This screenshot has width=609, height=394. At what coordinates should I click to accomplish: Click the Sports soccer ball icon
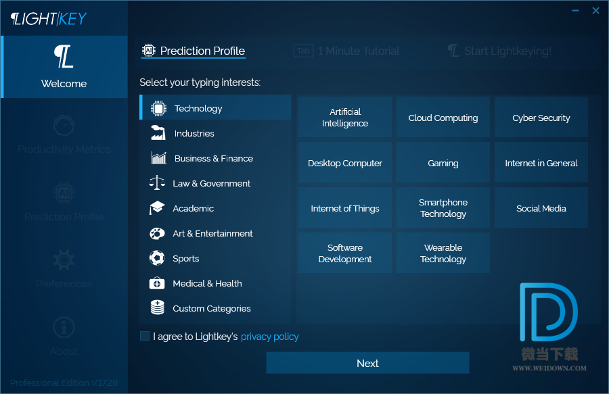(x=157, y=258)
